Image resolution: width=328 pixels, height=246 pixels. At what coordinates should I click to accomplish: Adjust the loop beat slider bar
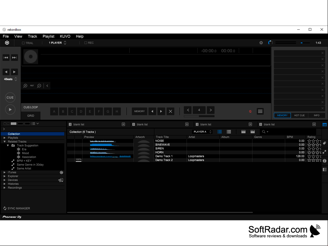[199, 116]
